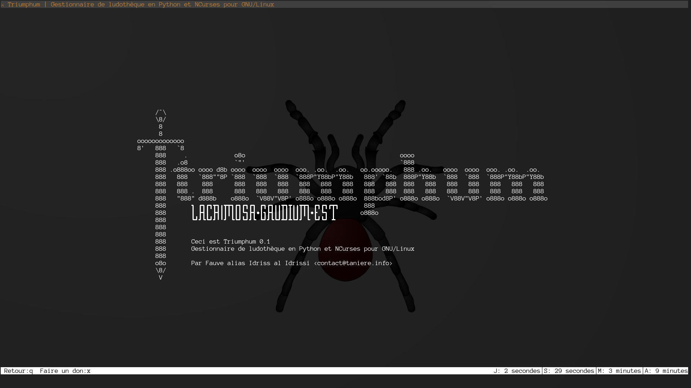Viewport: 691px width, 388px height.
Task: Click Faire un don:x in status bar
Action: coord(65,371)
